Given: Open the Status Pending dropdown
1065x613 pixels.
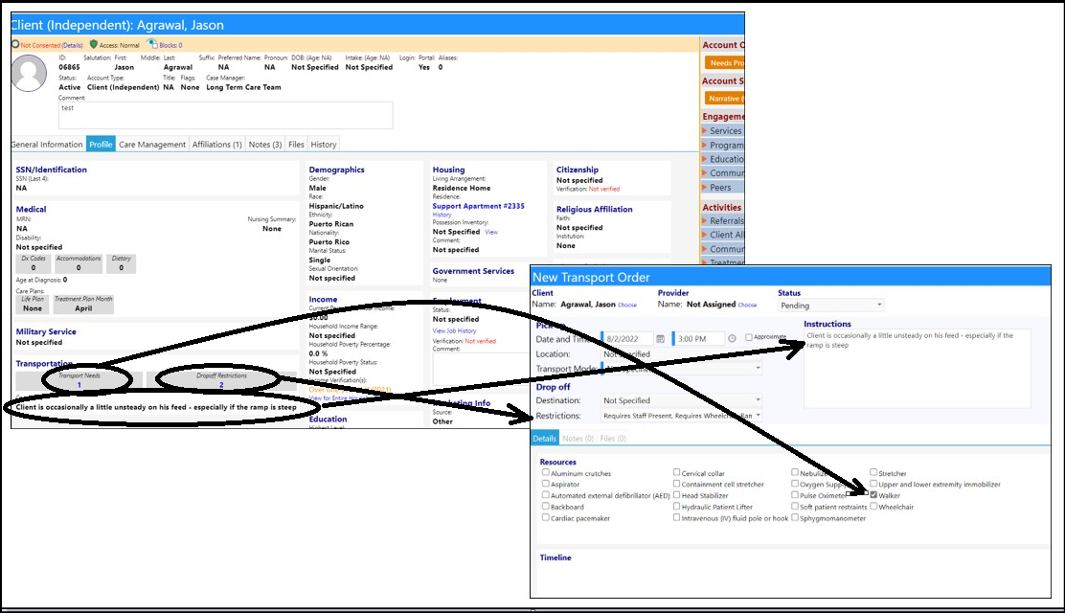Looking at the screenshot, I should coord(830,306).
